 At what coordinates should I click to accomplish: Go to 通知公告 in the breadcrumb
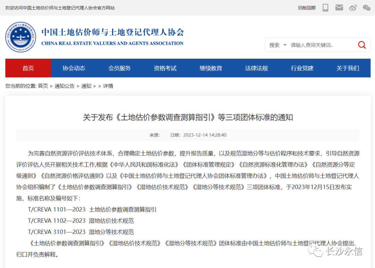coord(64,86)
